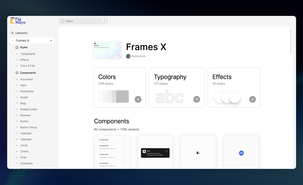Open the Typography 117 styles card
This screenshot has width=303, height=185.
pos(177,87)
